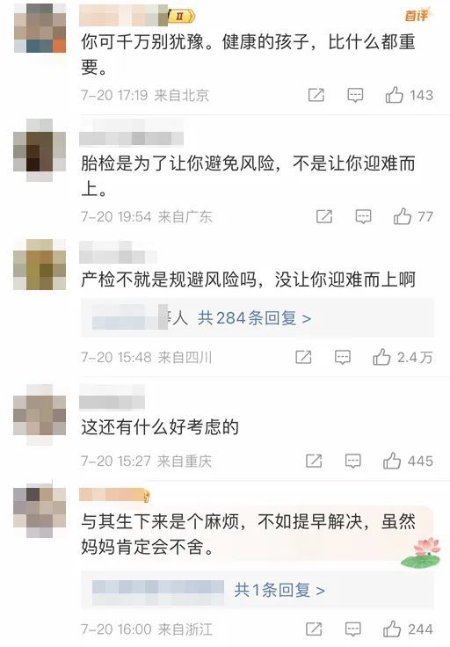
Task: Expand 共284条回复 replies thread
Action: 254,318
